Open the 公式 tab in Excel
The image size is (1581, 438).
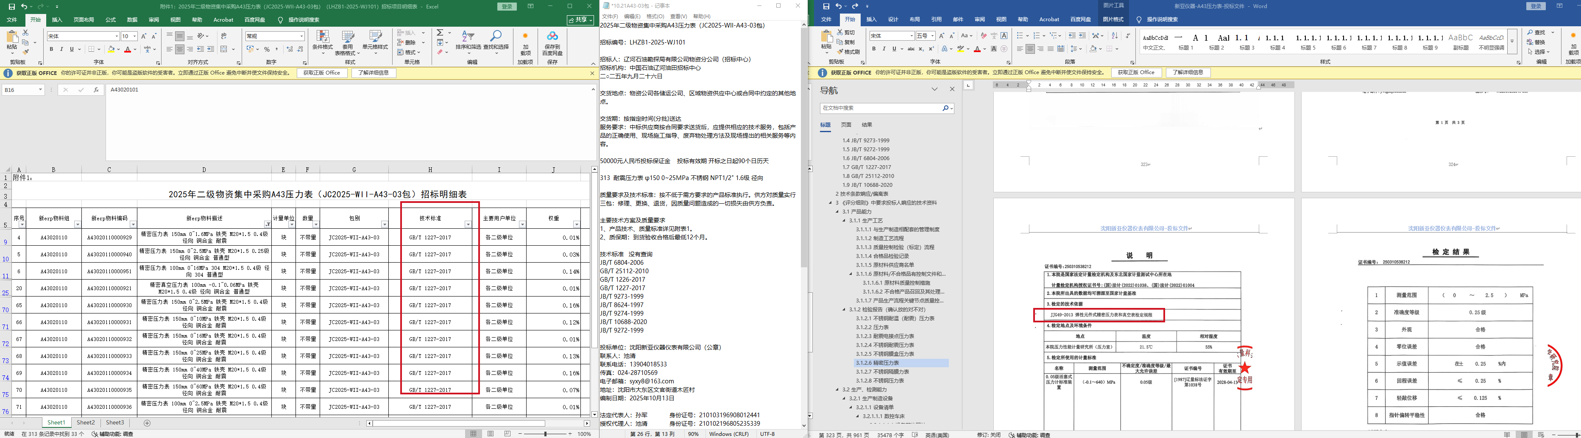(x=111, y=19)
